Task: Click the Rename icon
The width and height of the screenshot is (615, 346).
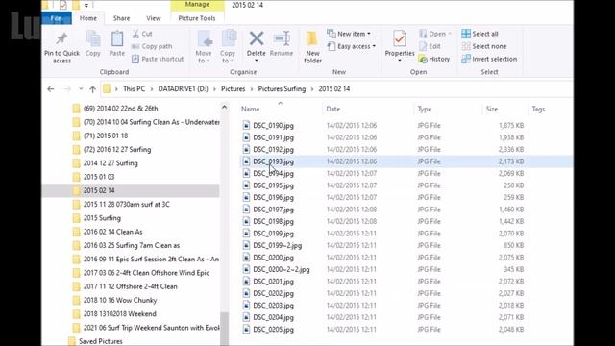Action: click(282, 38)
